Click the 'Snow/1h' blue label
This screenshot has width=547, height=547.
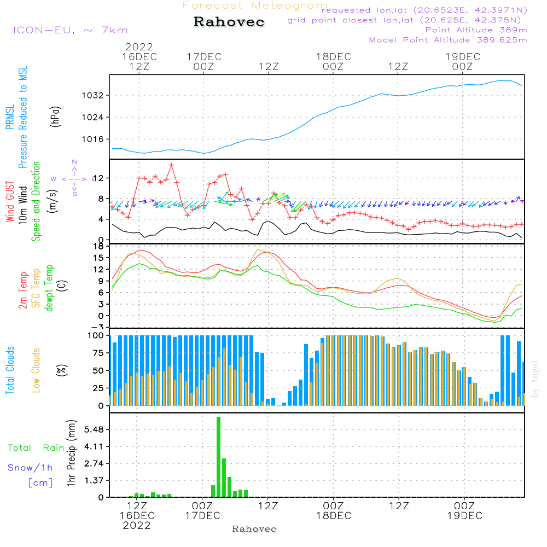(x=30, y=468)
